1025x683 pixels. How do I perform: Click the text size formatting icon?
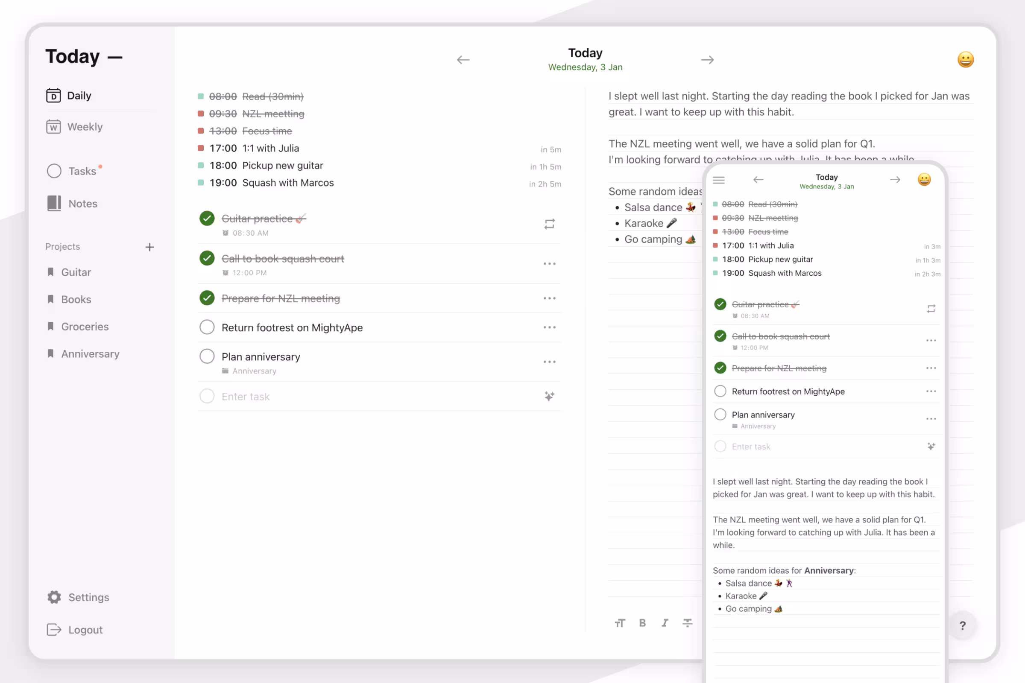pos(620,623)
